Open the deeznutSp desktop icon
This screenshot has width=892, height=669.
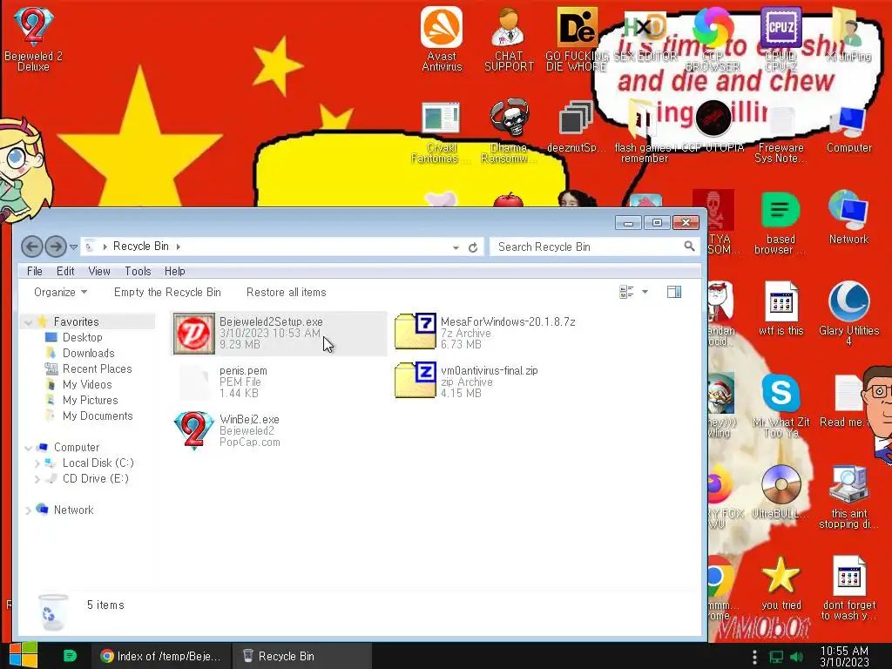pyautogui.click(x=576, y=127)
